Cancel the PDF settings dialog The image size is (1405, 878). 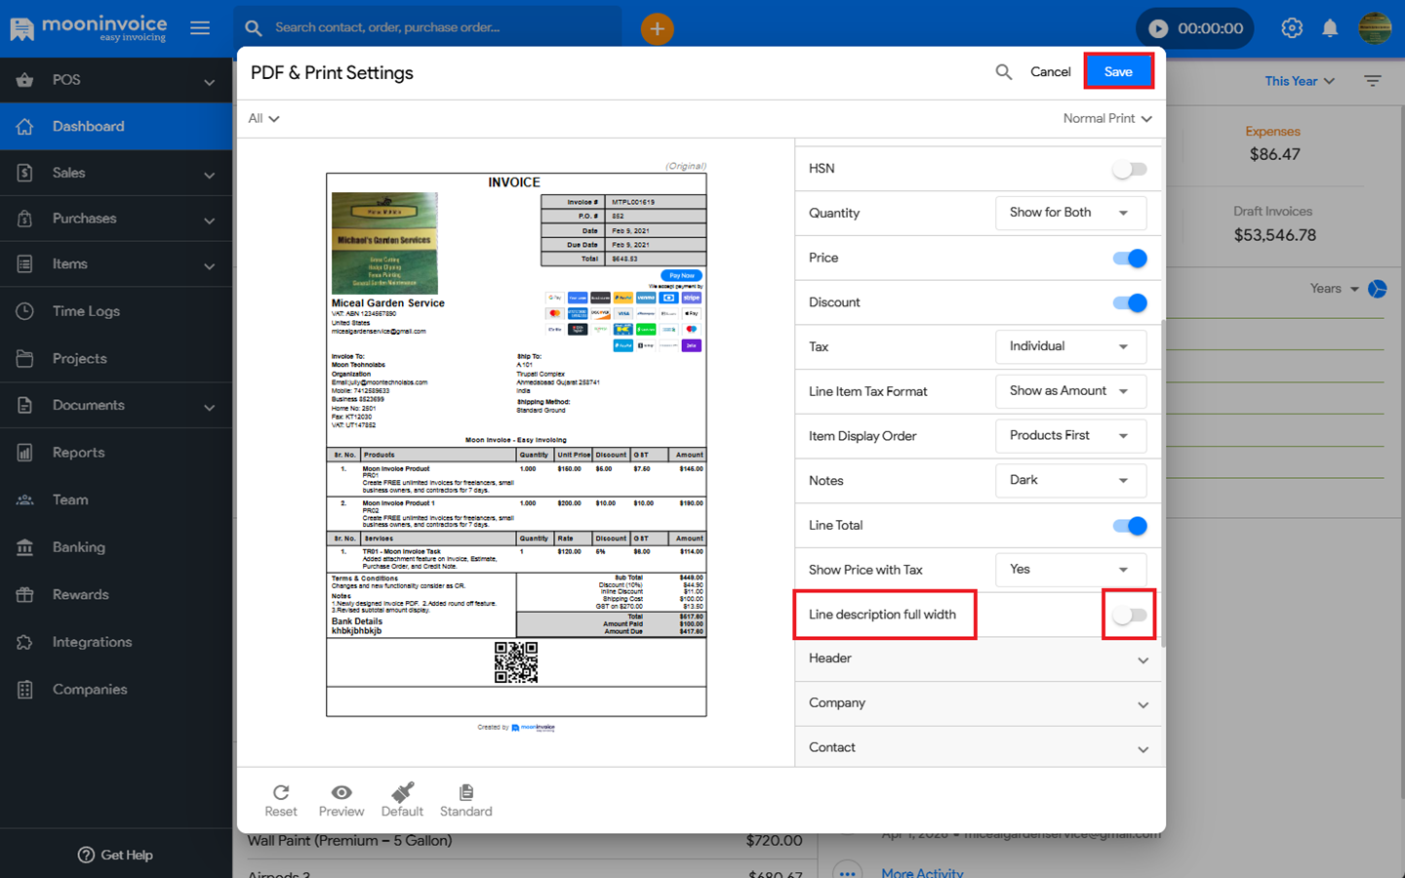1050,72
